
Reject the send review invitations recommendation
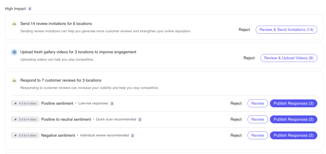coord(244,30)
